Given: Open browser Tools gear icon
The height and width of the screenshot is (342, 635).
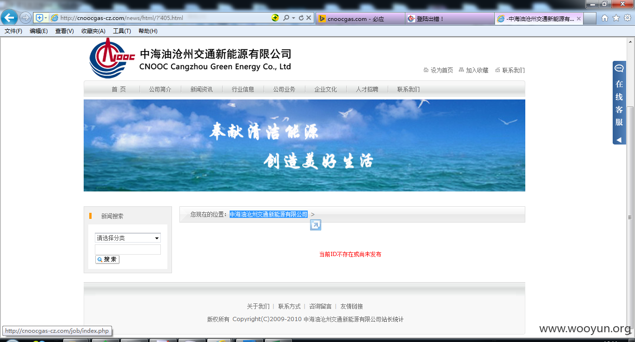Looking at the screenshot, I should pos(628,18).
